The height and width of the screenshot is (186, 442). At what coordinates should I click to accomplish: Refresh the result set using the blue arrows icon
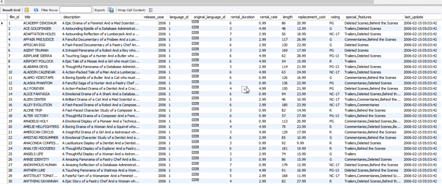(x=36, y=10)
